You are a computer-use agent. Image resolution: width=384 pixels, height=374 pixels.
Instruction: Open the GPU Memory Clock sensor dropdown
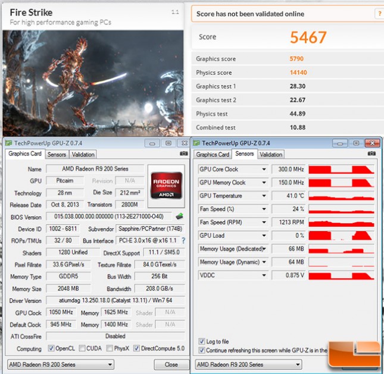click(264, 182)
